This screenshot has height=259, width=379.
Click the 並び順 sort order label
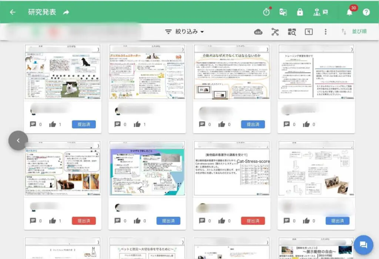[359, 31]
